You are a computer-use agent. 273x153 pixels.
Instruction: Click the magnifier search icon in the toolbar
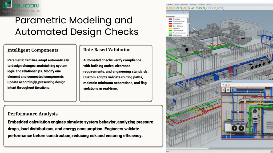pos(222,8)
